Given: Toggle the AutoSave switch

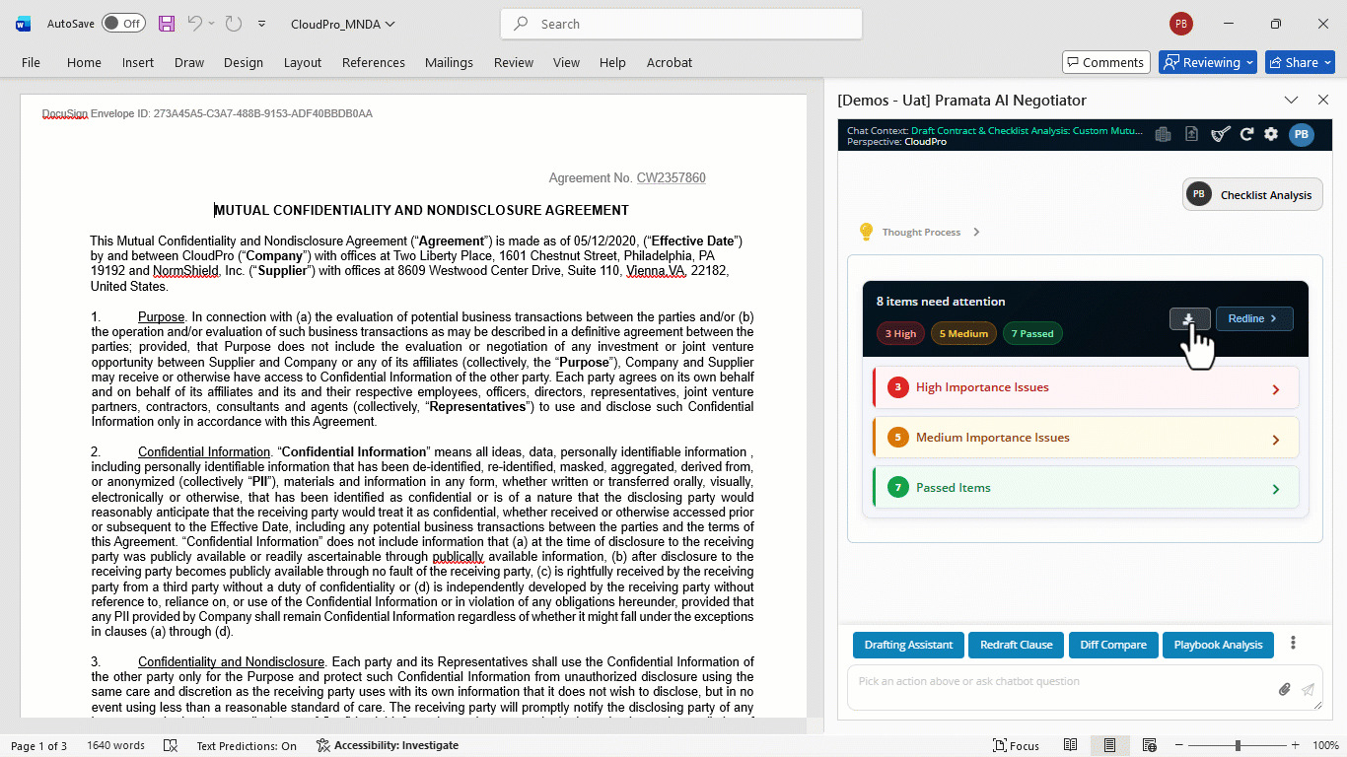Looking at the screenshot, I should click(x=123, y=24).
